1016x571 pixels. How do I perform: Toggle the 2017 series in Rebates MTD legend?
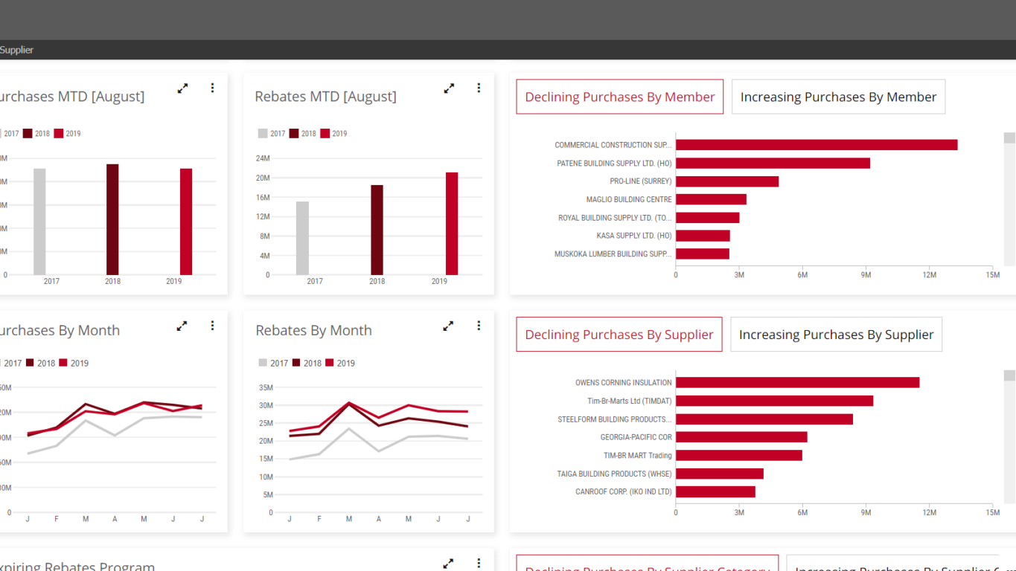point(272,134)
